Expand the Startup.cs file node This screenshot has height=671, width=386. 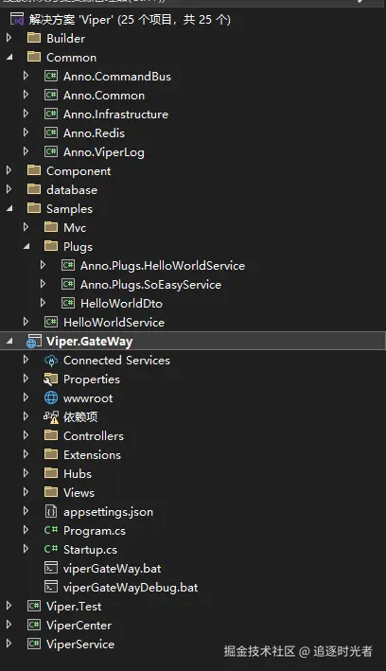[x=26, y=549]
